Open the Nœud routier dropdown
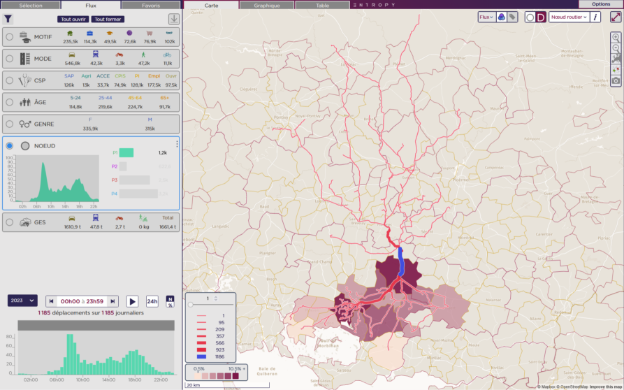 pos(569,17)
